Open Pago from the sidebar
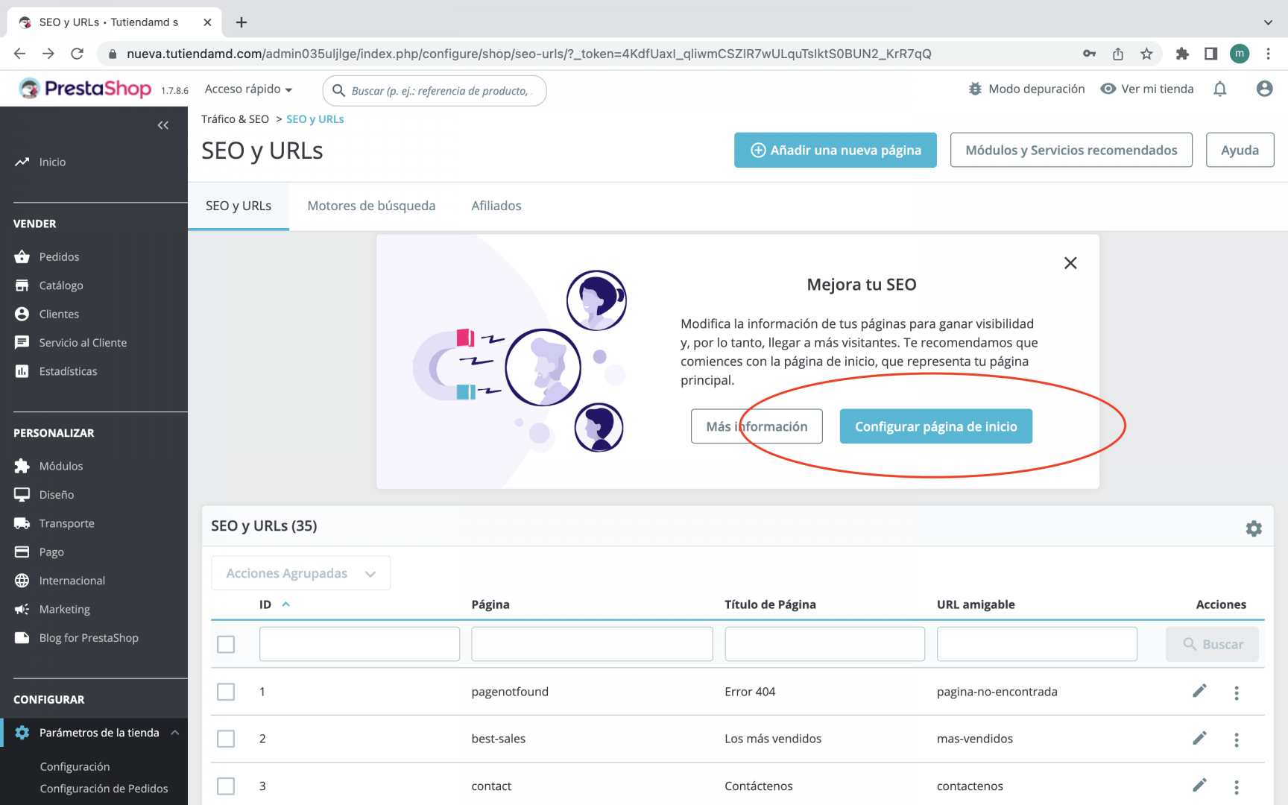 pyautogui.click(x=51, y=552)
